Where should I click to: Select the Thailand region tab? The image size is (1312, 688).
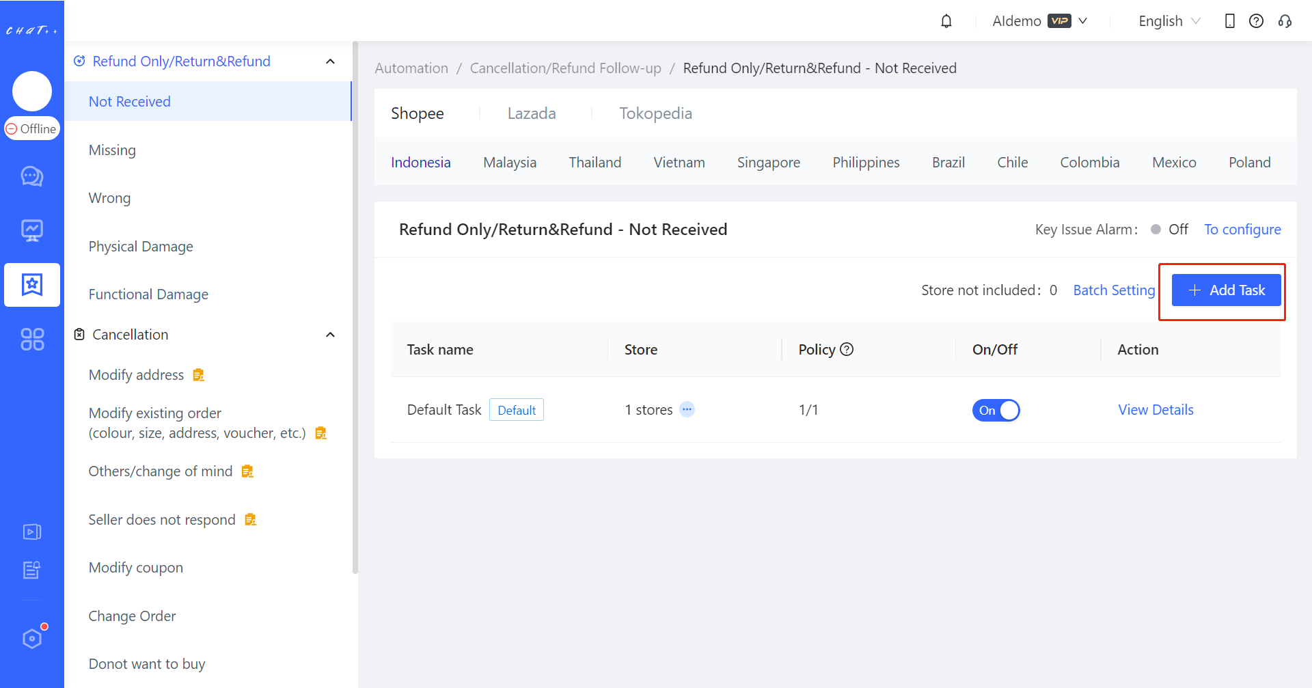[595, 163]
